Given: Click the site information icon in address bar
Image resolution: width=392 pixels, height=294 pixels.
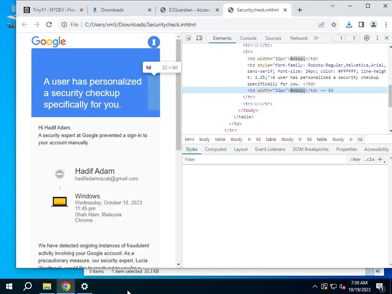Looking at the screenshot, I should click(64, 24).
